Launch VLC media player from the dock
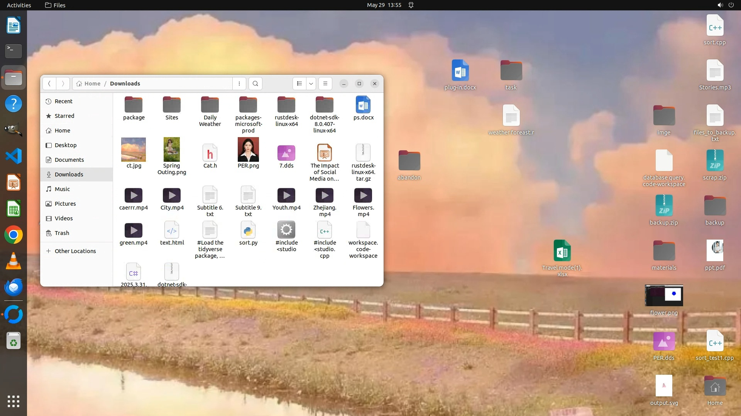The image size is (741, 416). (x=14, y=261)
